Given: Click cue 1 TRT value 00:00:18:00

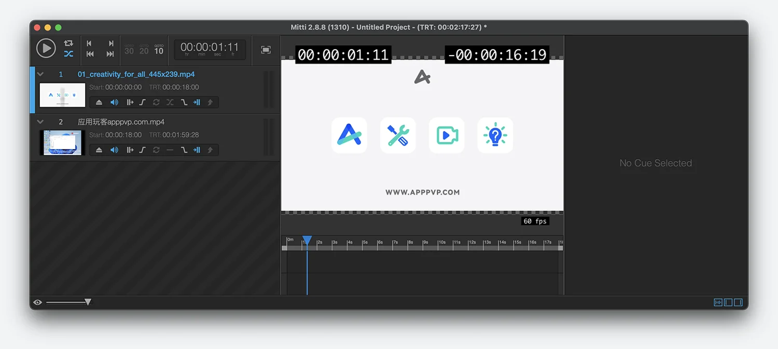Looking at the screenshot, I should 180,87.
